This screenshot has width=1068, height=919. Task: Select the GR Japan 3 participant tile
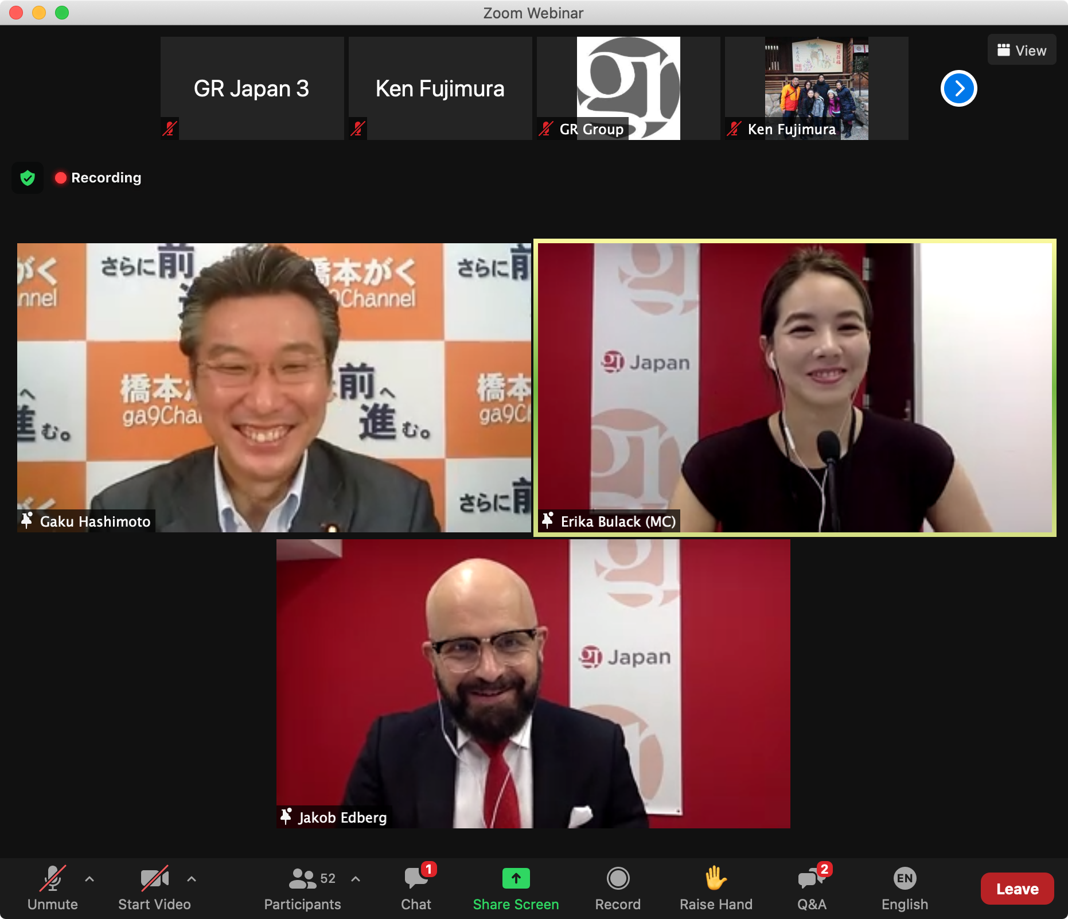[252, 88]
